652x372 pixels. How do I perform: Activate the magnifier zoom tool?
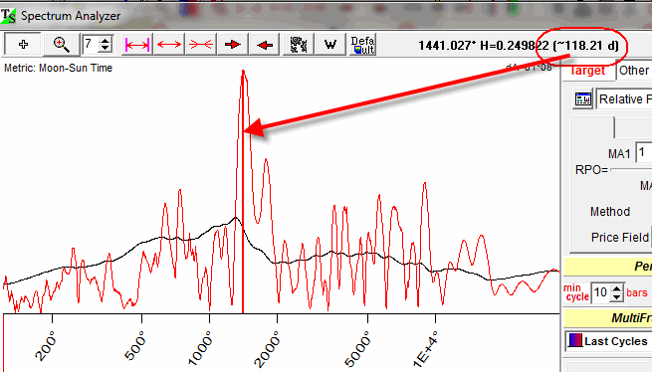[61, 44]
